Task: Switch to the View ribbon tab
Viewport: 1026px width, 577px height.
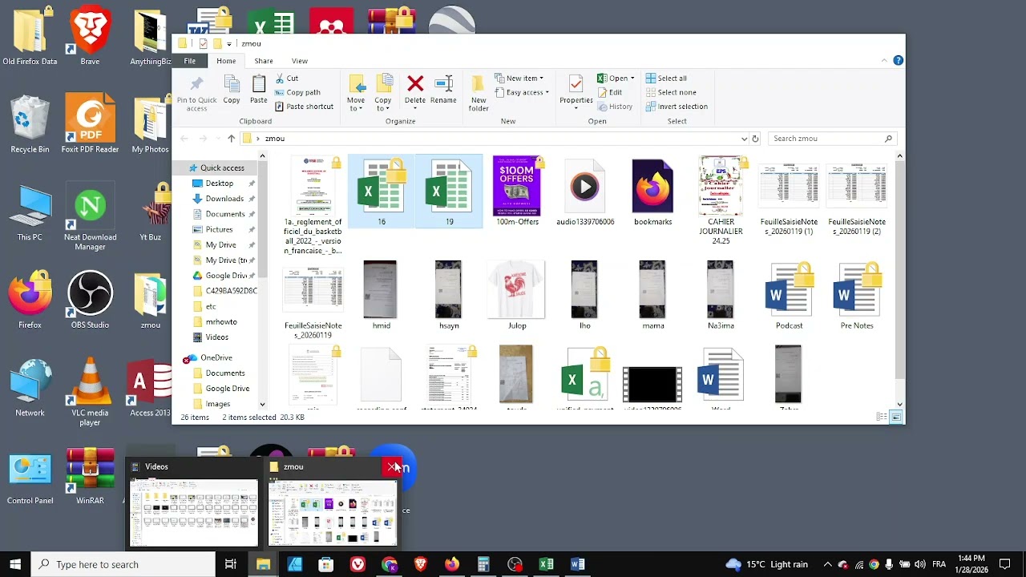Action: (300, 61)
